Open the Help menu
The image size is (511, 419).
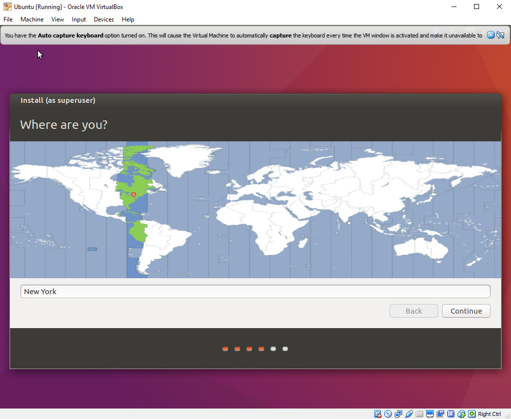point(128,19)
